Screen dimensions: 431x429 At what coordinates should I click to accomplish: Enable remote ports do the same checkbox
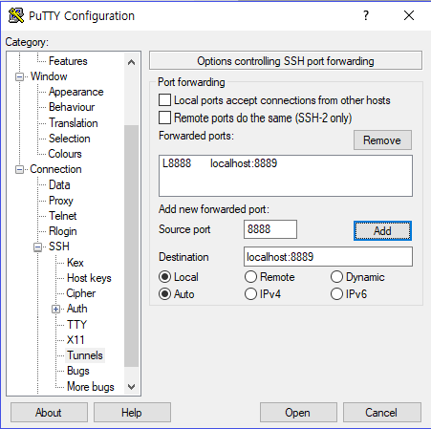164,118
